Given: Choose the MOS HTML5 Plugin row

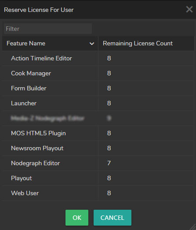Looking at the screenshot, I should (98, 133).
